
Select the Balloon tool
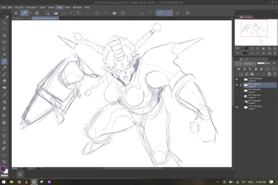pyautogui.click(x=4, y=156)
